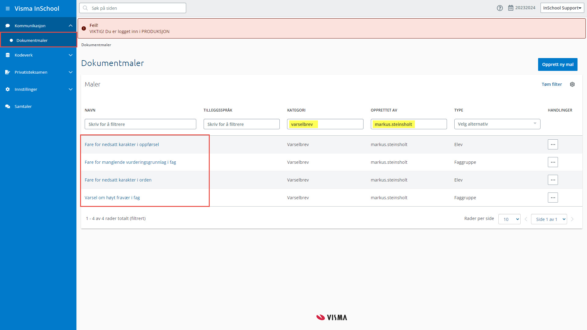587x330 pixels.
Task: Open actions menu for vurderingsgrunnlag row
Action: [x=553, y=162]
